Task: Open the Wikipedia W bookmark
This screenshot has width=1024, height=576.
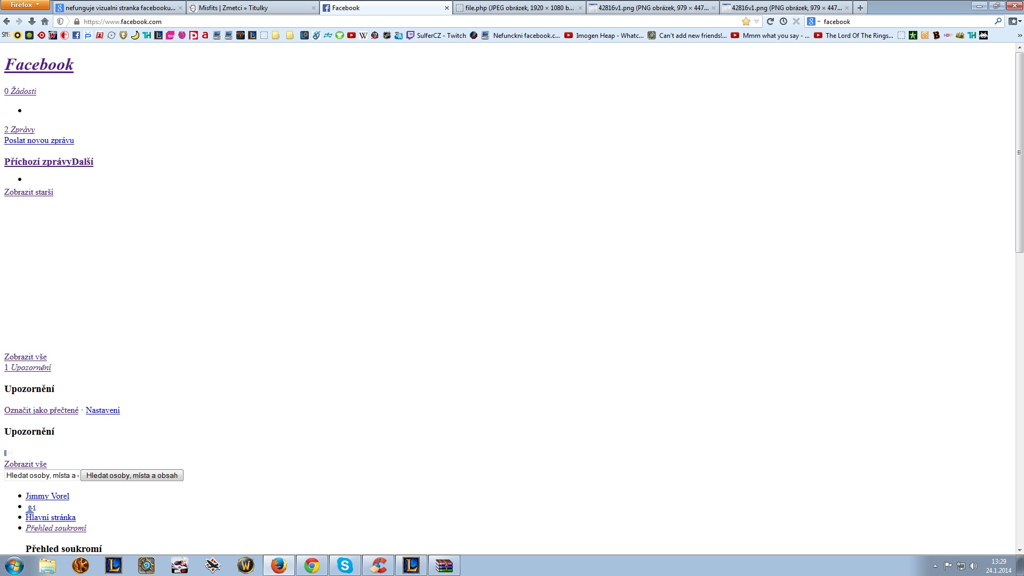Action: pos(363,35)
